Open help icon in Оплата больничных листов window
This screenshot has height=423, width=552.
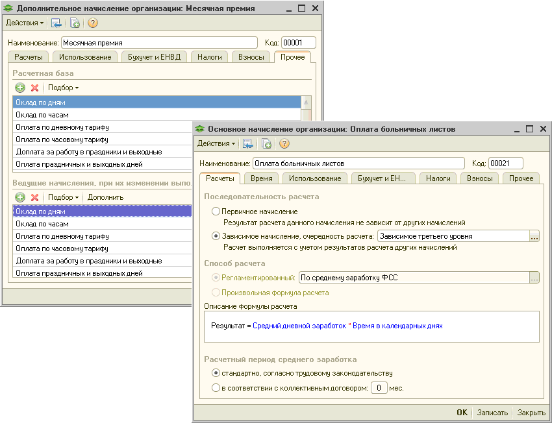(284, 143)
